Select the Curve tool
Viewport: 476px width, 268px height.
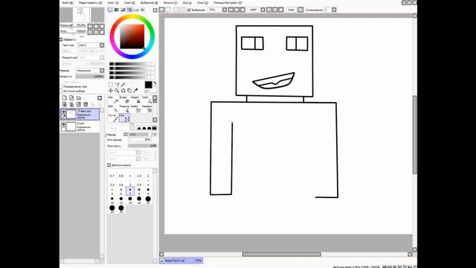[113, 118]
